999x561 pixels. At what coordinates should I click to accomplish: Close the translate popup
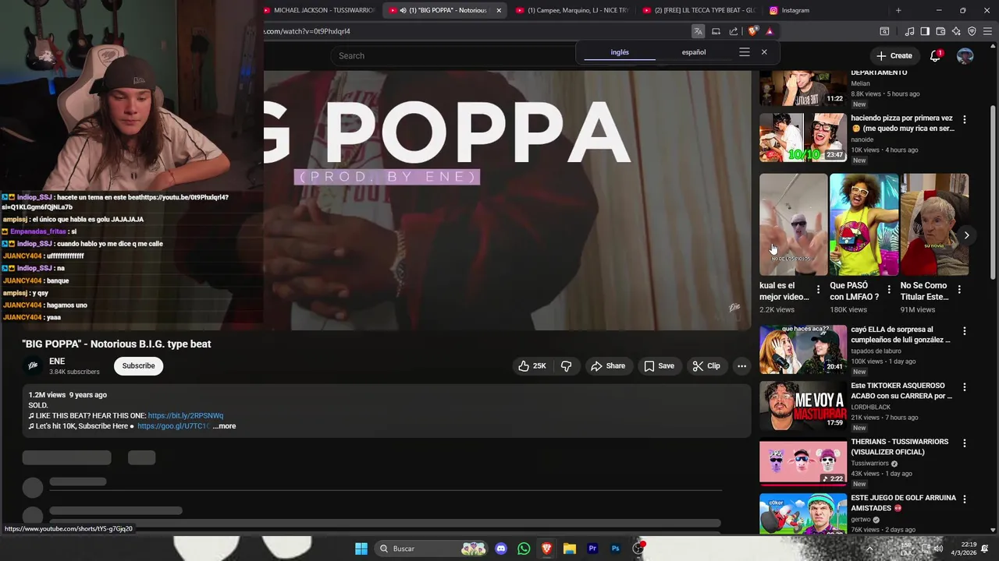point(764,52)
